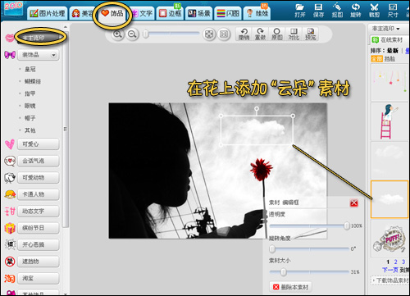
Task: Click the 撤销 undo icon
Action: point(244,34)
